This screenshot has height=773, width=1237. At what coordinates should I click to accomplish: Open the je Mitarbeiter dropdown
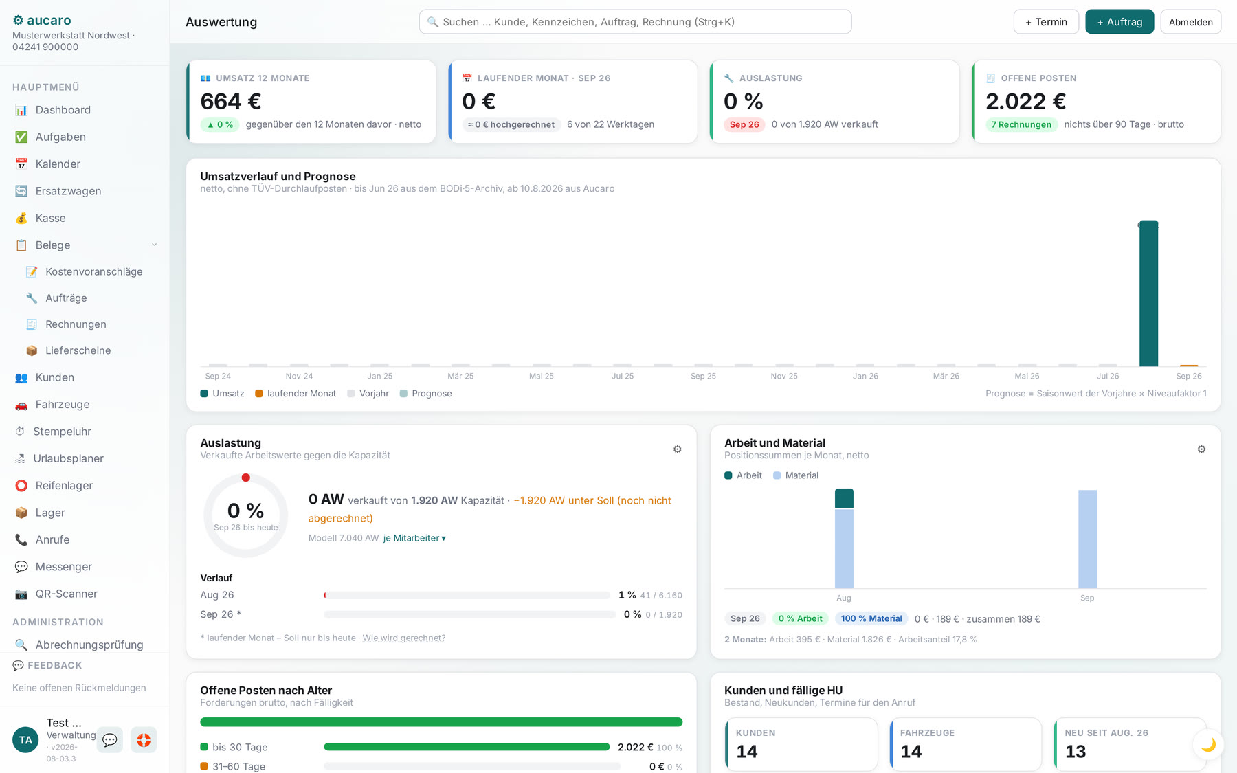[414, 538]
